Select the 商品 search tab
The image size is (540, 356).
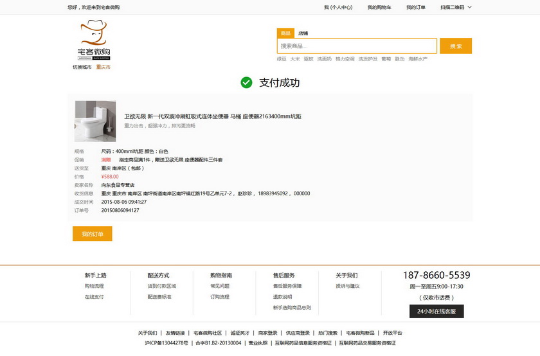point(285,33)
